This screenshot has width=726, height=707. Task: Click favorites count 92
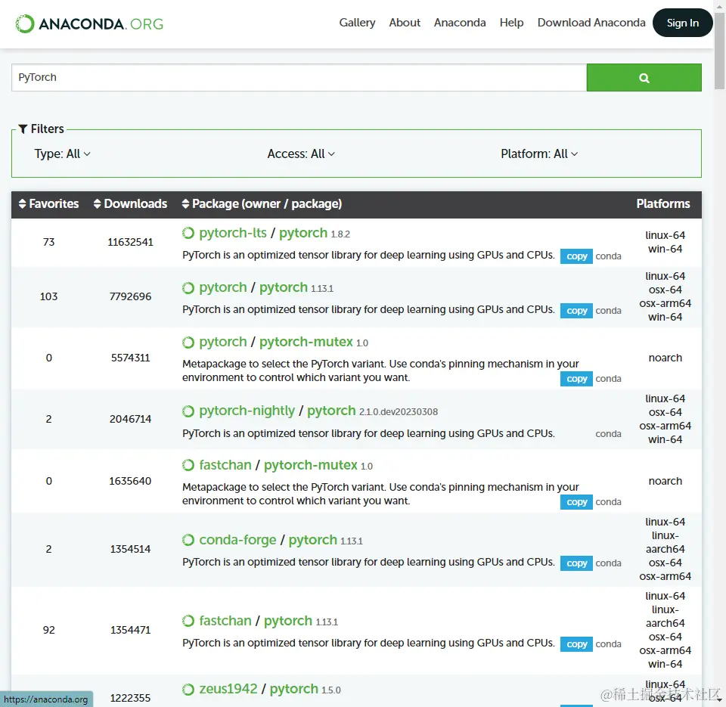(x=48, y=630)
